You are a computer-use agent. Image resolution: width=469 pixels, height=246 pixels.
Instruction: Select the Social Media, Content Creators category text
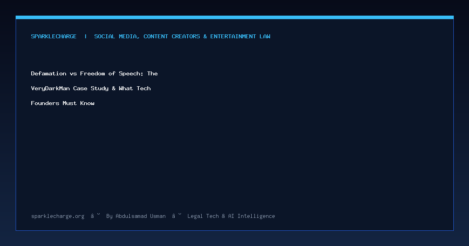click(147, 36)
